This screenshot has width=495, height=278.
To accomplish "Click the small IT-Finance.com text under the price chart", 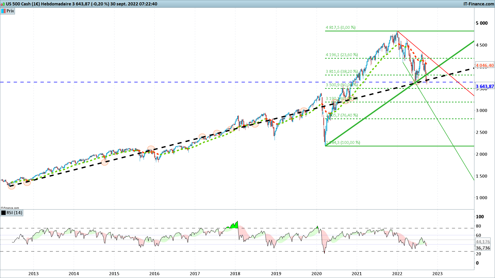I will click(10, 208).
